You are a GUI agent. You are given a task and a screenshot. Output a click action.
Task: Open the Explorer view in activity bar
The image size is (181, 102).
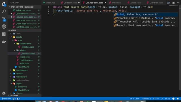4,4
